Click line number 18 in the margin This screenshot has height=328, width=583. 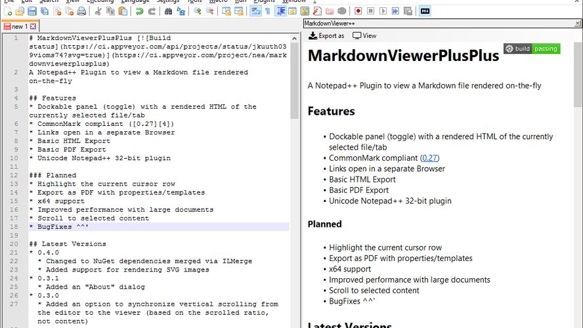click(14, 226)
